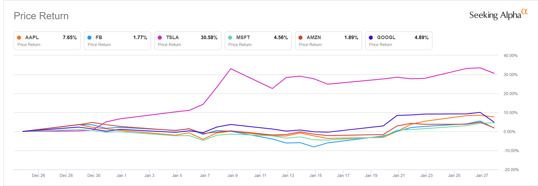Select the TSLA 30.58% return value
This screenshot has width=538, height=186.
tap(209, 37)
